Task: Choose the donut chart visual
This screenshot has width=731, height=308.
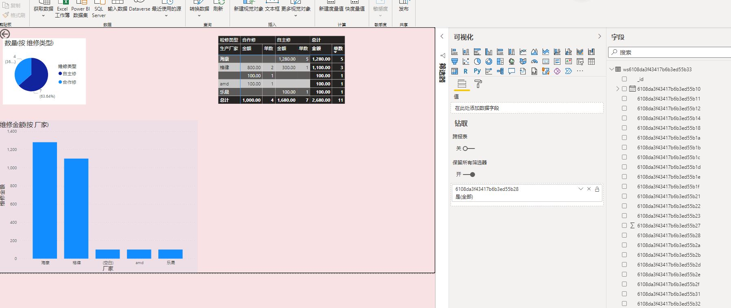Action: (x=489, y=61)
